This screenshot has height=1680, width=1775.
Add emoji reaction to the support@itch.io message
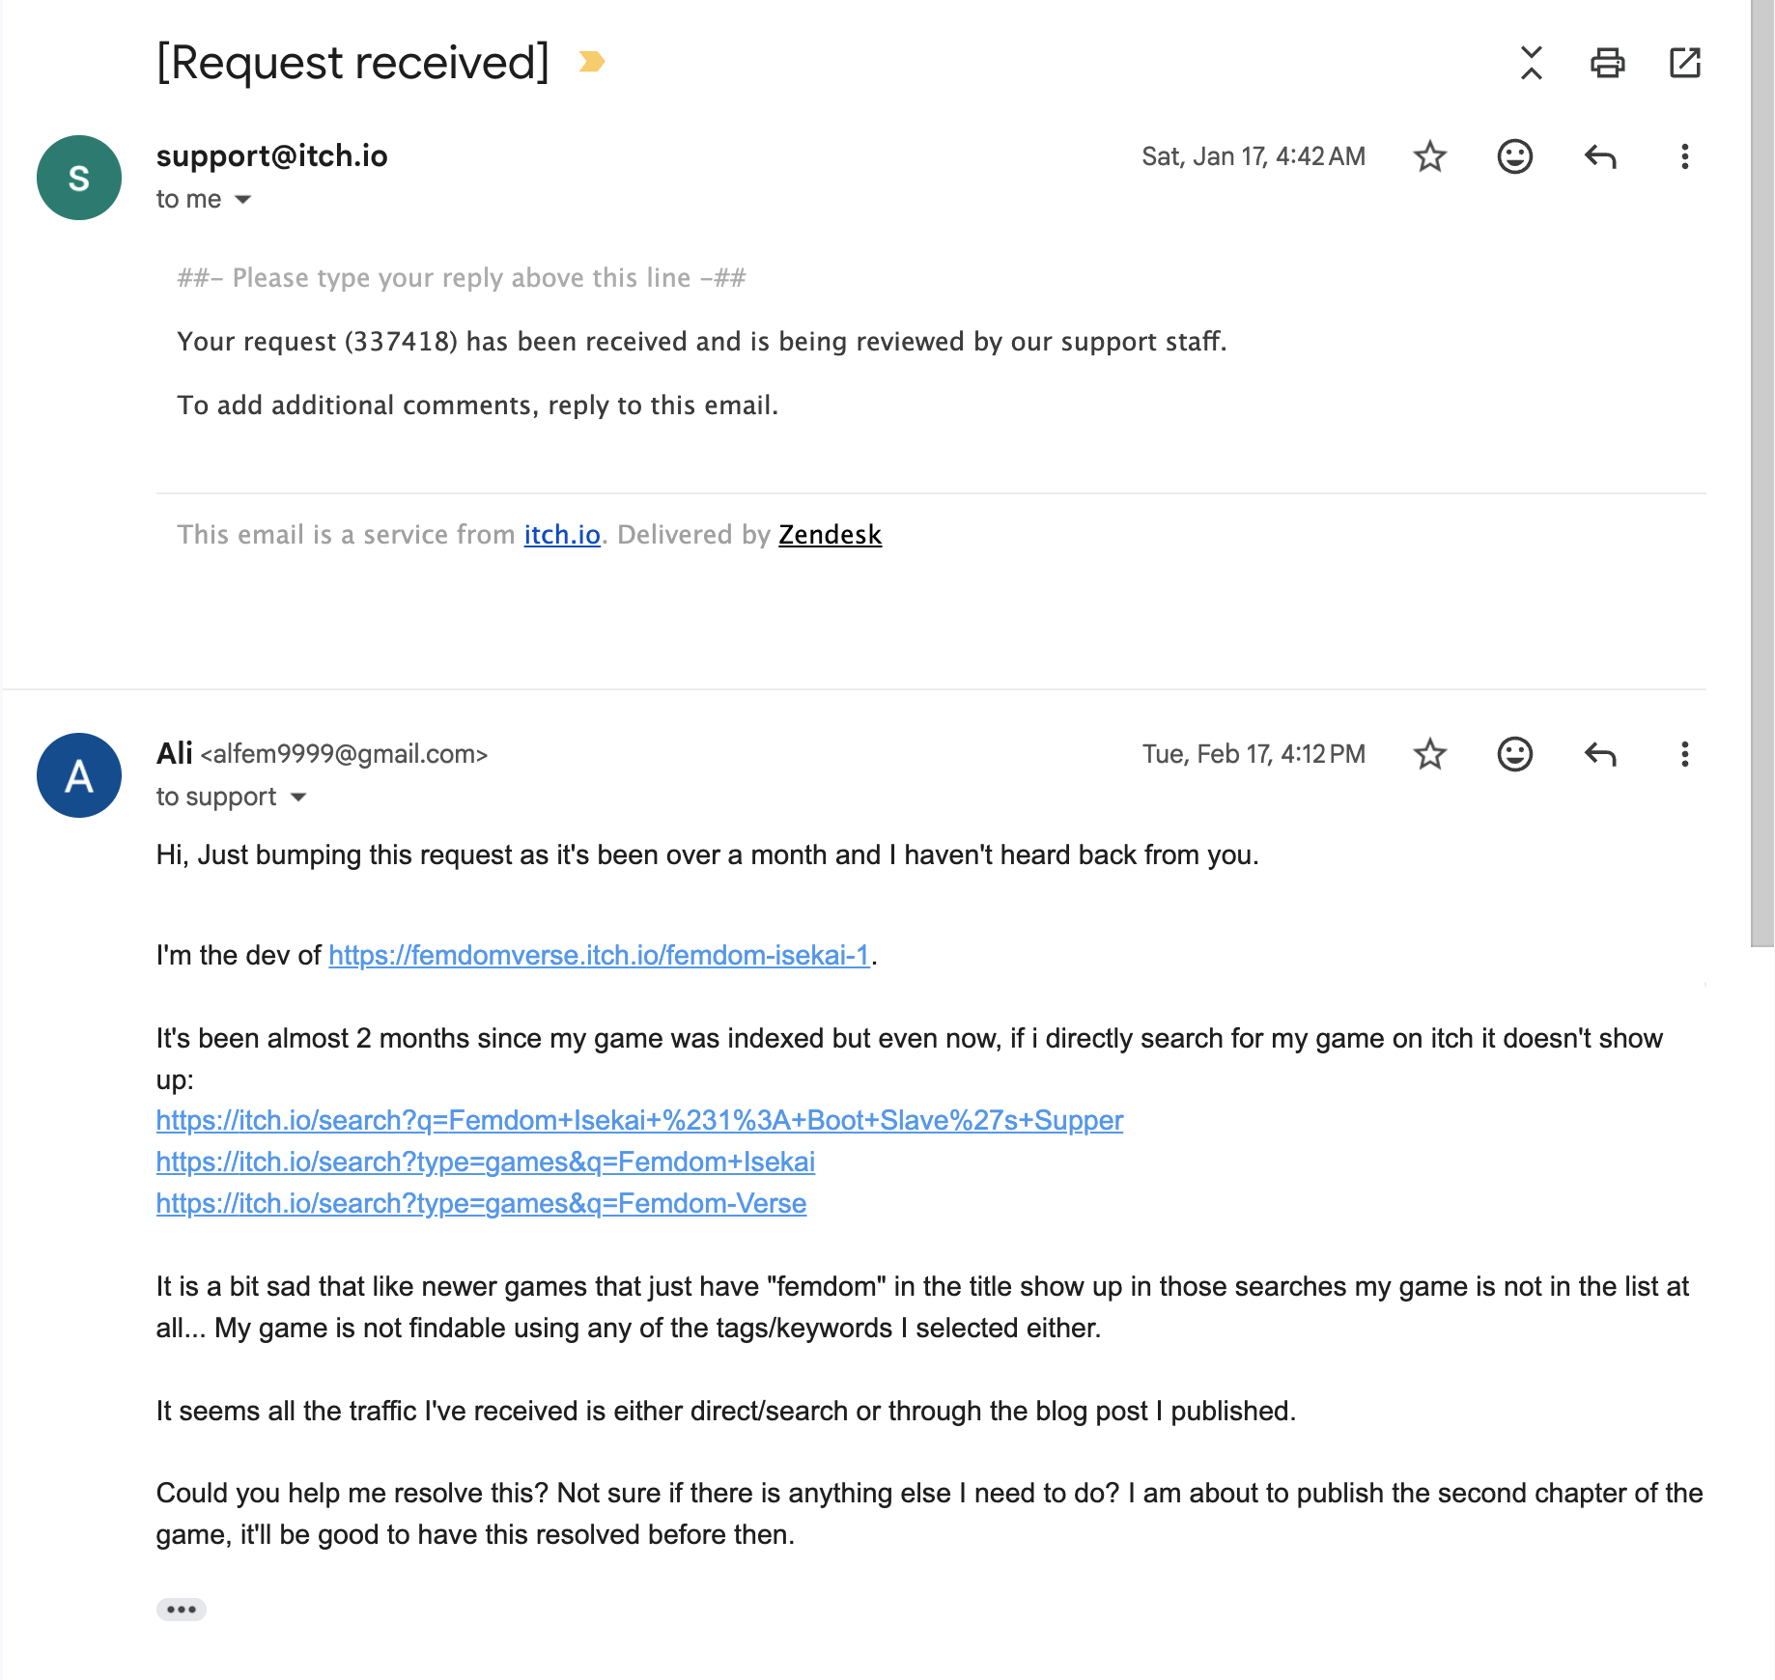pyautogui.click(x=1514, y=156)
